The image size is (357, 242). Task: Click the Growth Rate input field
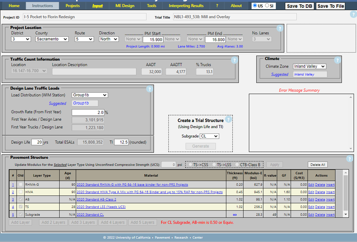88,112
